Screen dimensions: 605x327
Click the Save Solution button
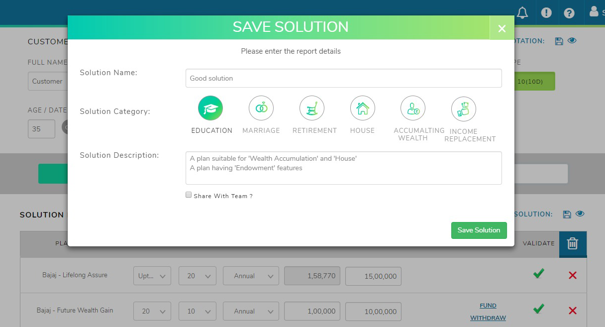click(479, 230)
